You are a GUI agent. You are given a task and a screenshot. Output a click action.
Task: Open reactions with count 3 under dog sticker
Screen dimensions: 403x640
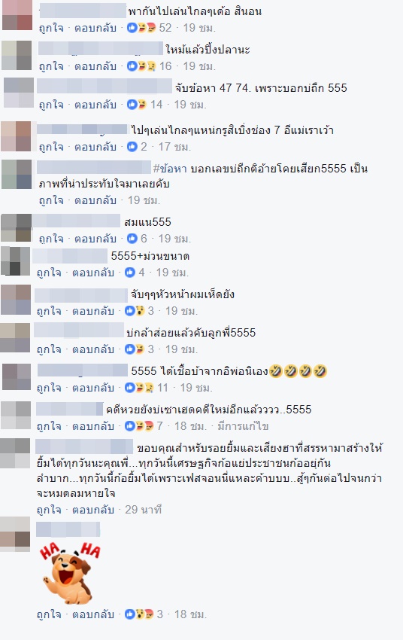coord(144,614)
